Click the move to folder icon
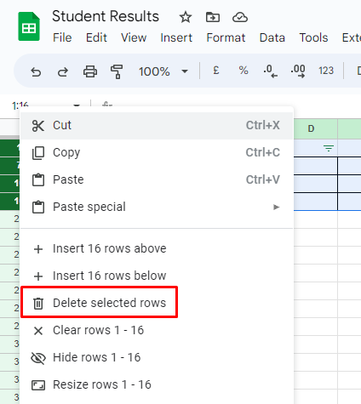The height and width of the screenshot is (404, 361). tap(213, 17)
